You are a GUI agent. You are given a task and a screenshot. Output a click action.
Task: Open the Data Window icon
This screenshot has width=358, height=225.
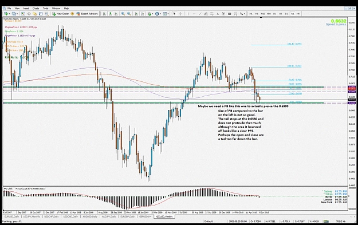click(29, 14)
